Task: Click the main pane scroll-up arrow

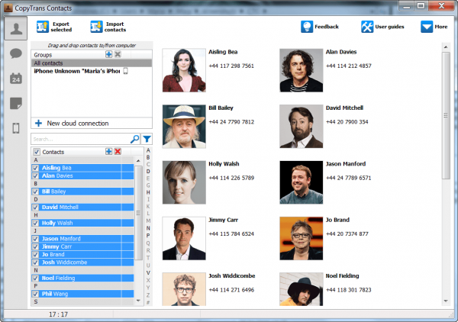Action: [x=446, y=47]
